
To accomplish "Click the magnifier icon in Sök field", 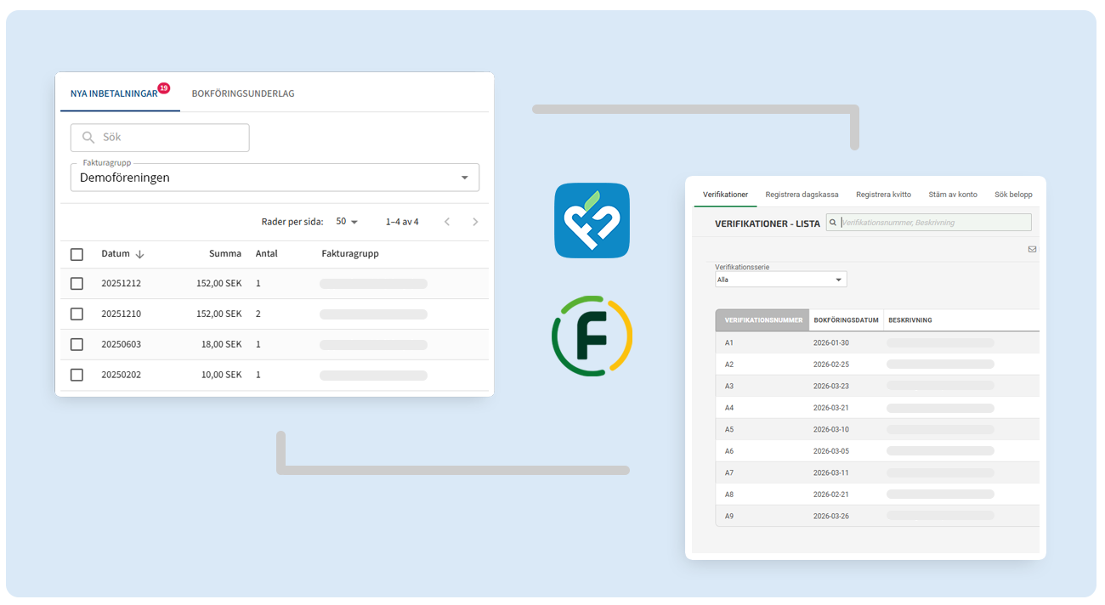I will (88, 137).
